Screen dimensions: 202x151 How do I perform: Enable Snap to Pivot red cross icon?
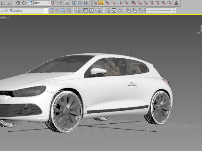tap(140, 3)
